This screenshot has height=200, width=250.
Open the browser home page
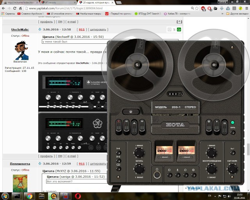coord(20,8)
